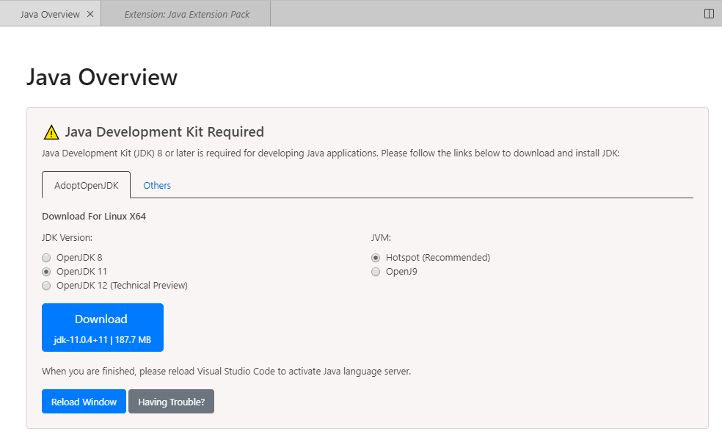Keep Hotspot as the recommended JVM

click(376, 257)
